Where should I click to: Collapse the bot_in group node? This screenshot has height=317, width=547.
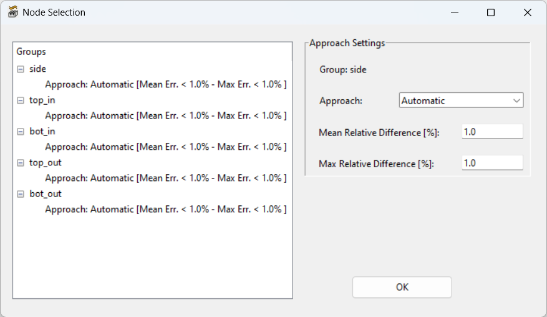[x=21, y=132]
